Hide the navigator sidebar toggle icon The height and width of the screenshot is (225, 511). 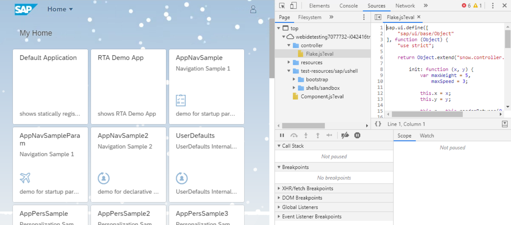pos(378,17)
